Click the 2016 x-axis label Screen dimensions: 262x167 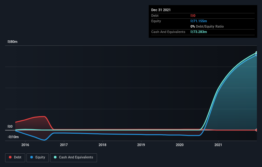(x=25, y=145)
